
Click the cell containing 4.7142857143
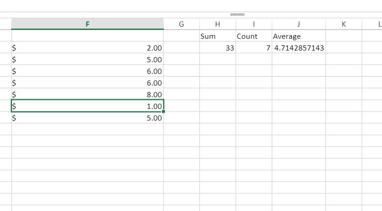[x=298, y=48]
